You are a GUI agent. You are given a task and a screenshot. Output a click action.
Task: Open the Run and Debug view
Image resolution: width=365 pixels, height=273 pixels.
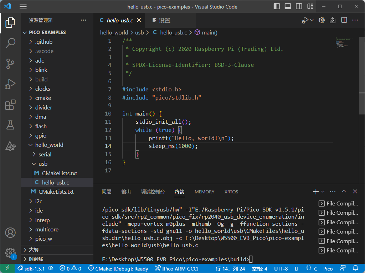[x=10, y=84]
